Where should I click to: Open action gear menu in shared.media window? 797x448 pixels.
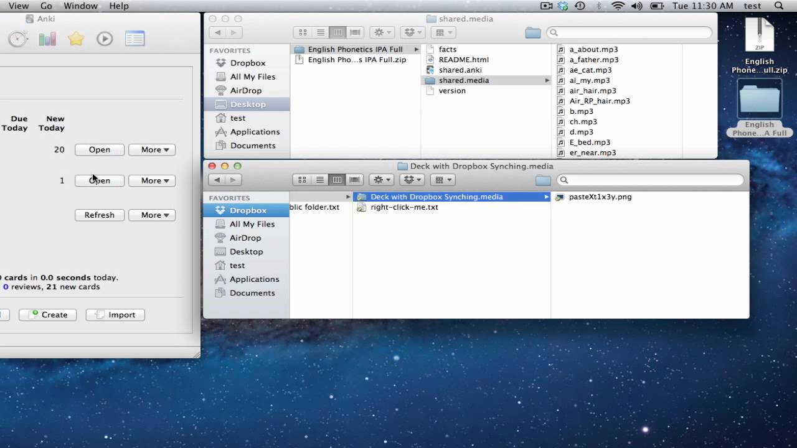coord(382,32)
